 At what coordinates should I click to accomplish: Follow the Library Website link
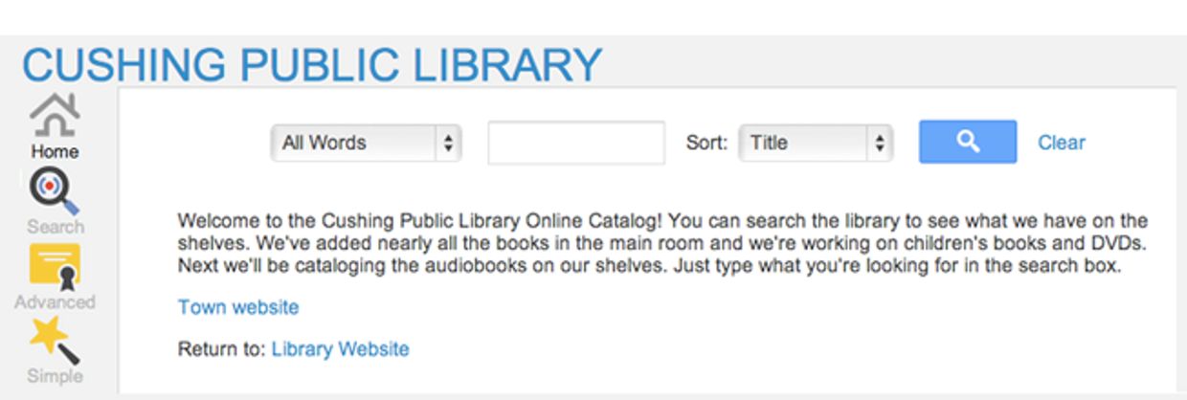340,349
